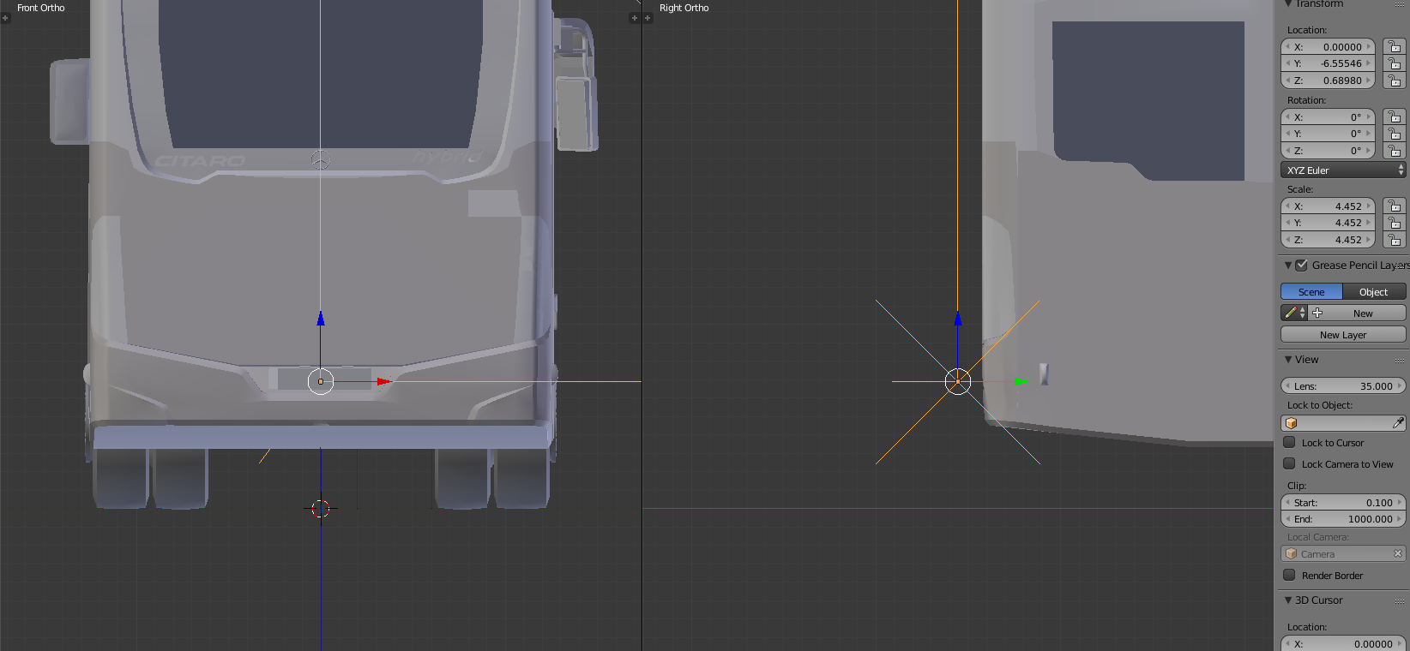Viewport: 1410px width, 651px height.
Task: Enable Lock to Cursor checkbox
Action: 1289,443
